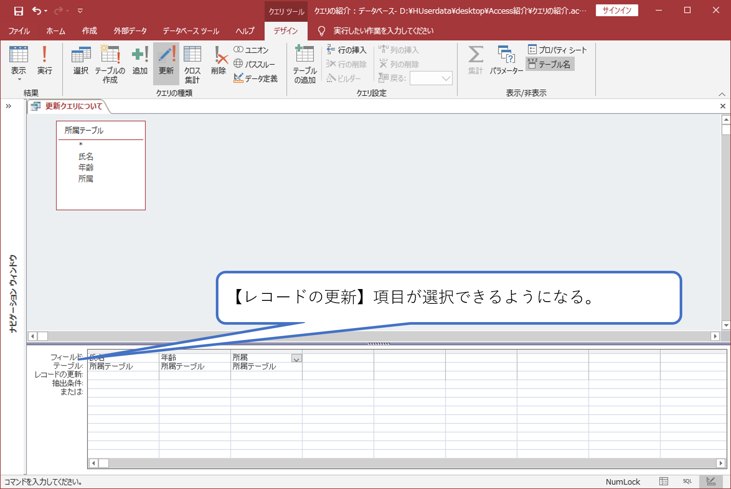This screenshot has height=489, width=731.
Task: Open the ファイル tab
Action: coord(19,31)
